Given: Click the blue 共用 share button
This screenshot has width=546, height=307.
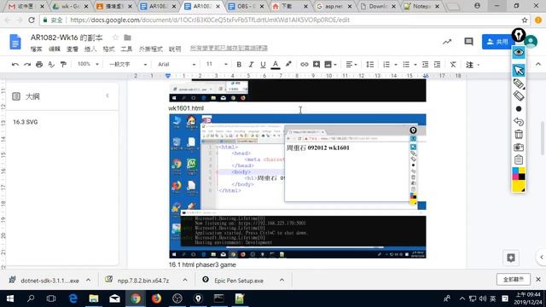Looking at the screenshot, I should [497, 42].
